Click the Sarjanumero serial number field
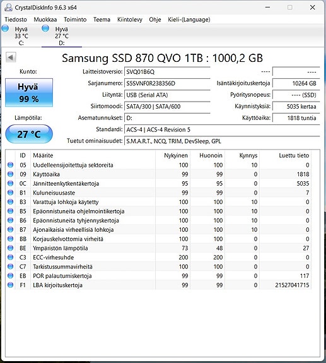Screen dimensions: 326x363 (167, 83)
